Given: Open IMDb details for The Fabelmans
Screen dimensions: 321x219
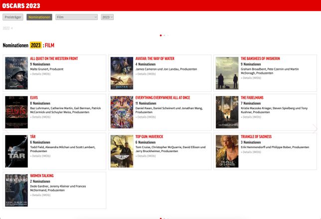Looking at the screenshot, I should click(x=251, y=117).
